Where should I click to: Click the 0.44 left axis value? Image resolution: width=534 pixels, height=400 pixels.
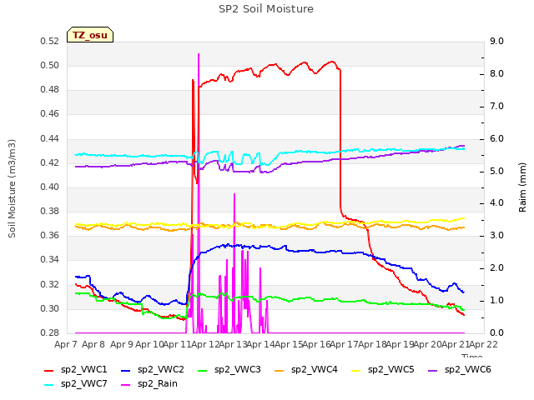pyautogui.click(x=50, y=139)
